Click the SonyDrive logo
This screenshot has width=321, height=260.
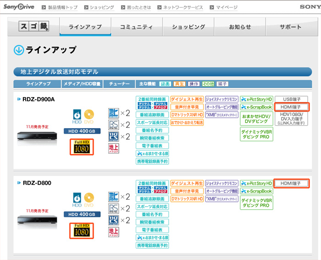pos(19,7)
